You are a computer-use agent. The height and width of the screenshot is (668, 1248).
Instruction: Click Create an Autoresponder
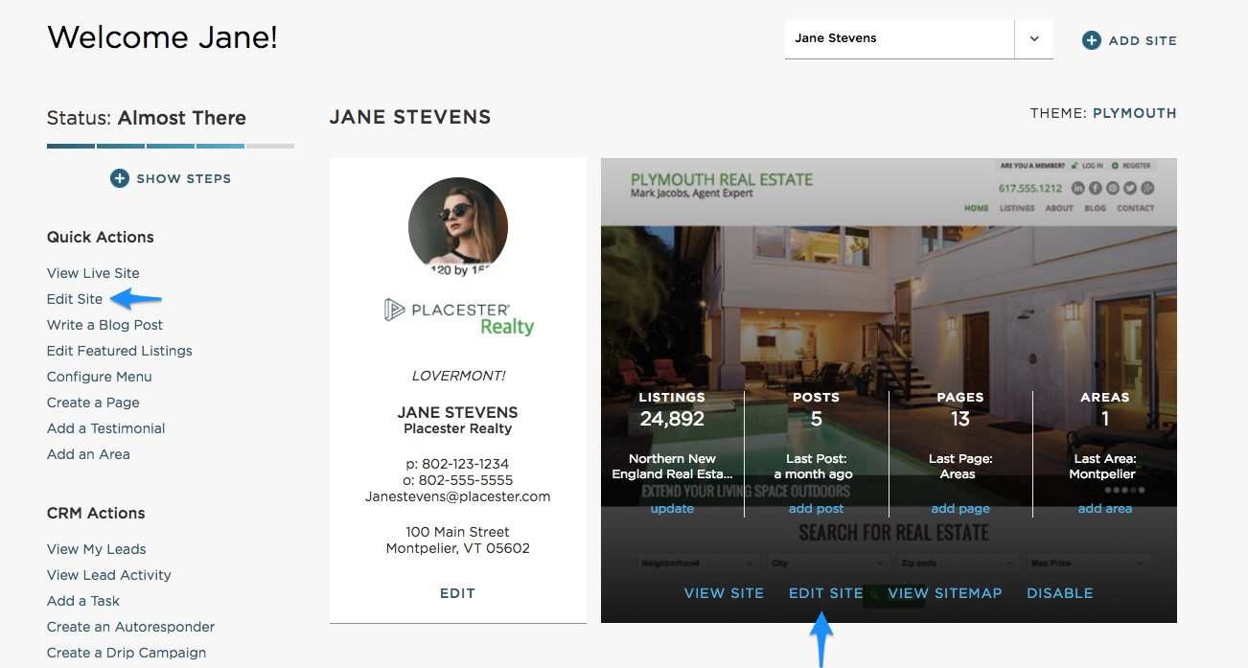tap(131, 627)
